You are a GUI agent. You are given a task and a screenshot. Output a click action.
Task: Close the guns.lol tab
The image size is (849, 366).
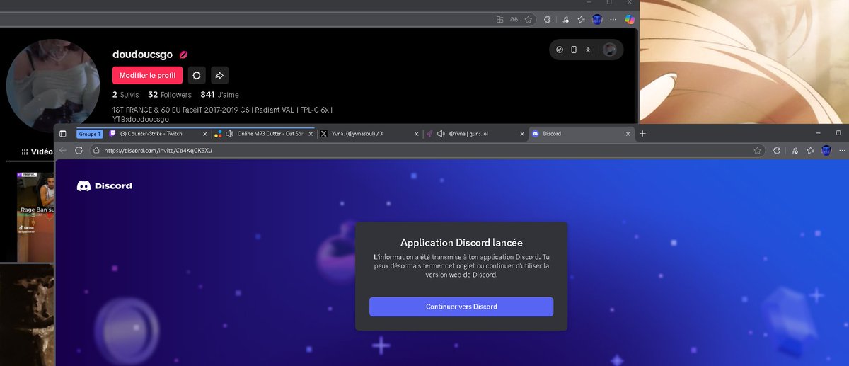pos(521,133)
